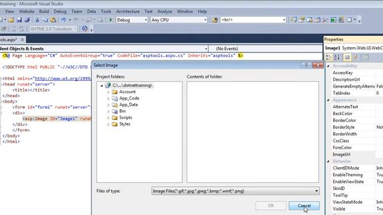Collapse the dotnettraining root node
Screen dimensions: 383x215
click(102, 85)
